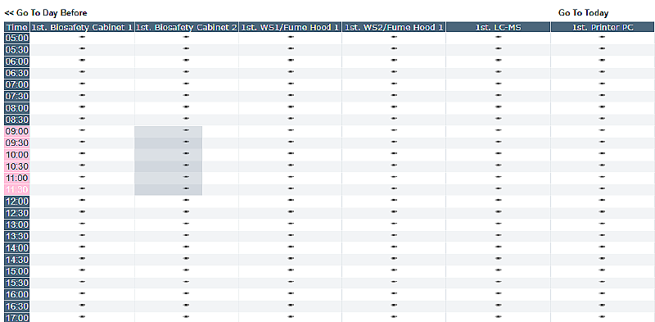Book WS2/Fume Hood 1 at 09:30
This screenshot has height=322, width=655.
click(394, 142)
